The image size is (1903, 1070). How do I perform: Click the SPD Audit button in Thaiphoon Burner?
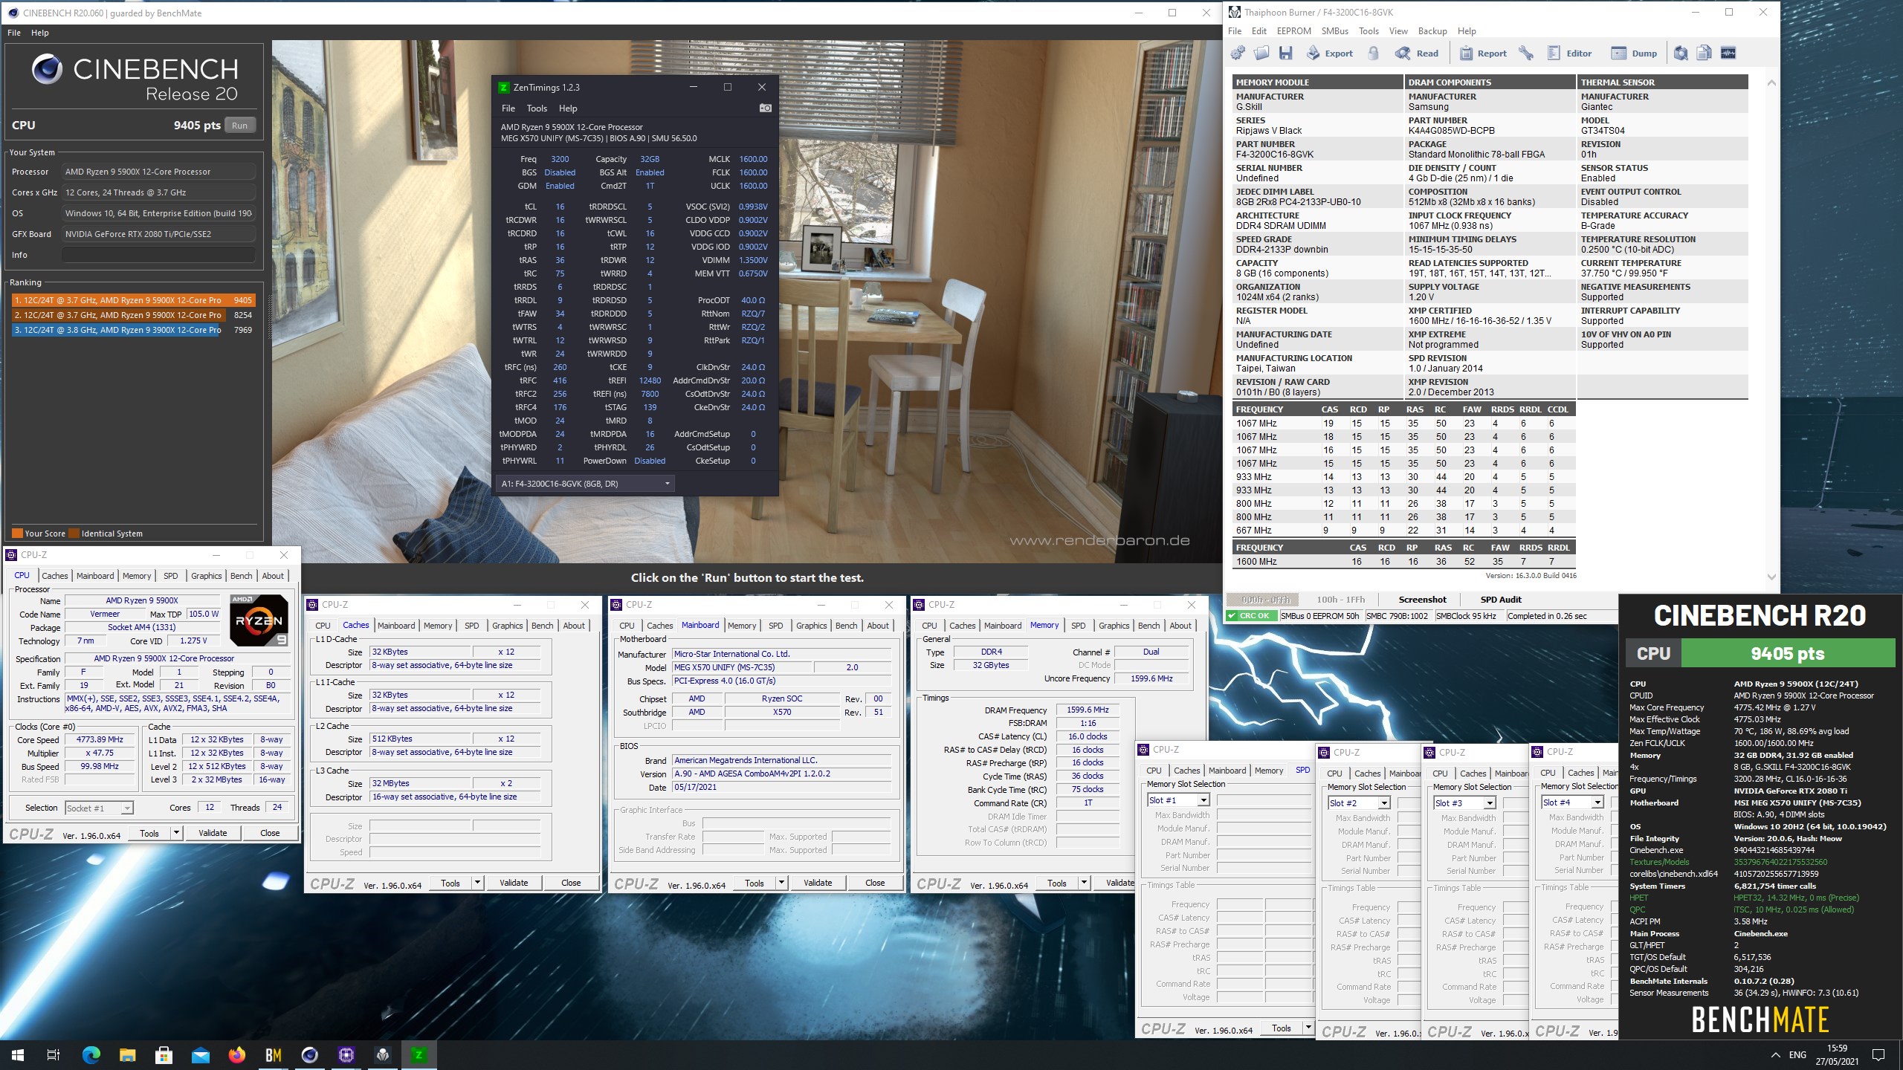[x=1500, y=600]
